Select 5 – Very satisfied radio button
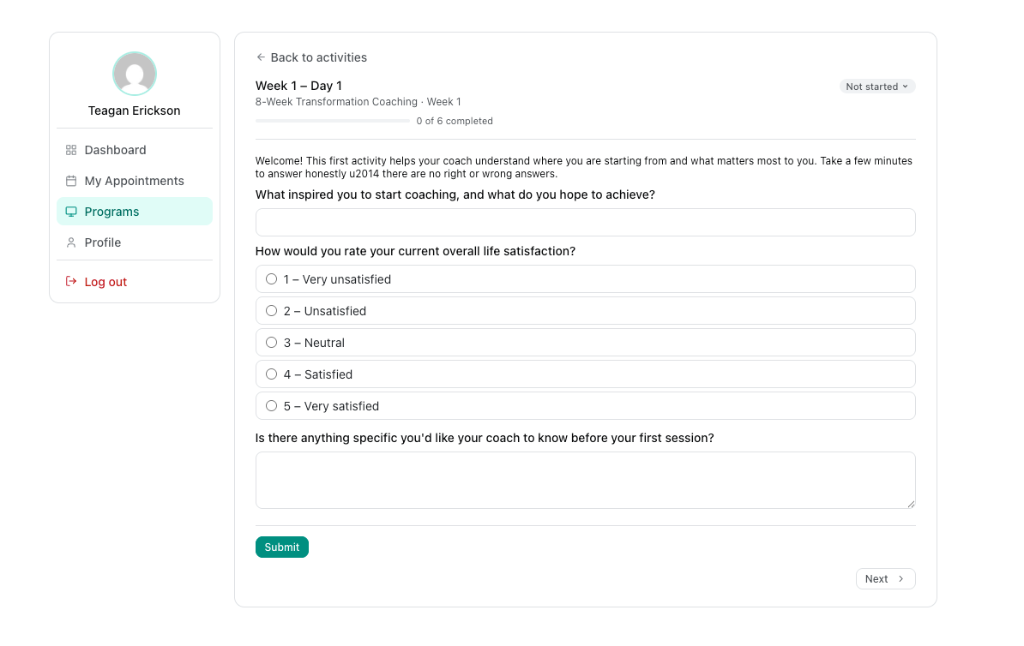 [272, 406]
